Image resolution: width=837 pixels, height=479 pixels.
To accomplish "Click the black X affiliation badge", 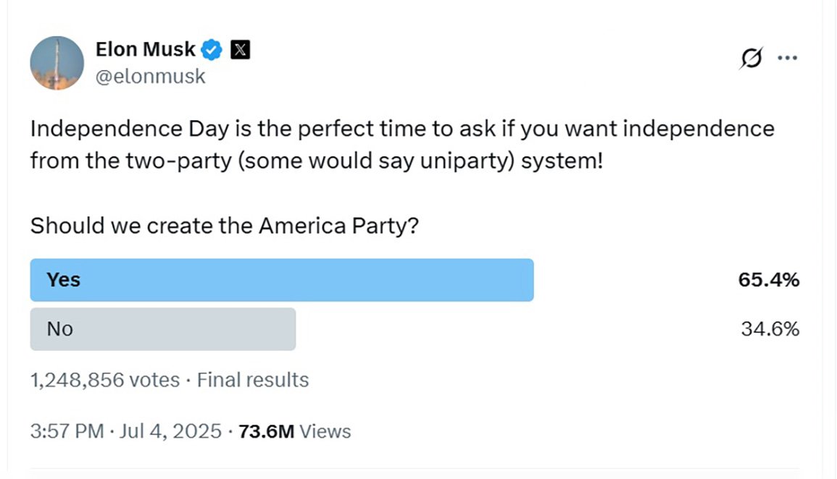I will [240, 49].
